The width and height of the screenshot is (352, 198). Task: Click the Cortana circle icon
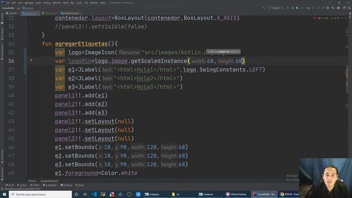point(76,194)
